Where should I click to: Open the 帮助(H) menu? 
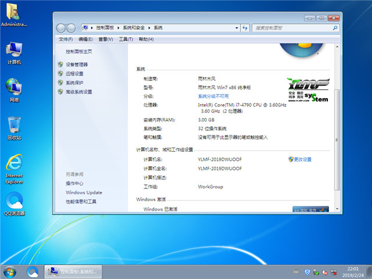point(146,39)
